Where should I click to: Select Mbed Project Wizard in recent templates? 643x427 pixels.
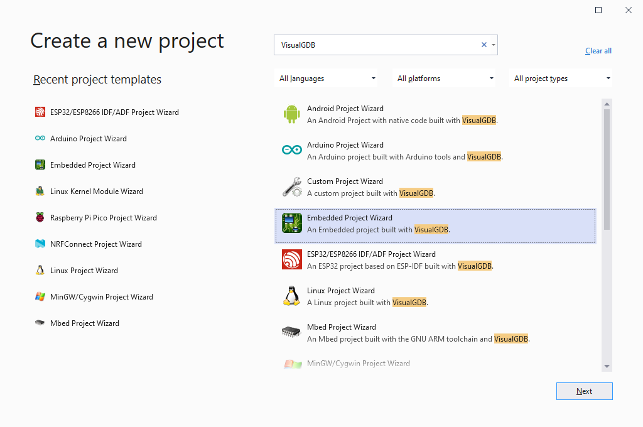[x=85, y=323]
